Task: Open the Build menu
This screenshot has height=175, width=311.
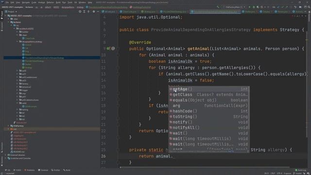Action: click(x=58, y=2)
